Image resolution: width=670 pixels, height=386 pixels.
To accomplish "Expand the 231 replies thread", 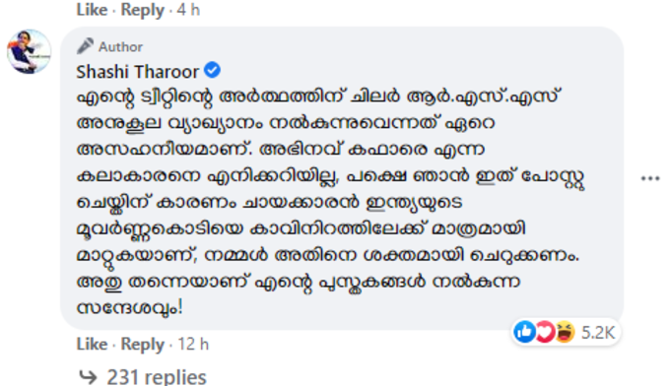I will pos(157,377).
